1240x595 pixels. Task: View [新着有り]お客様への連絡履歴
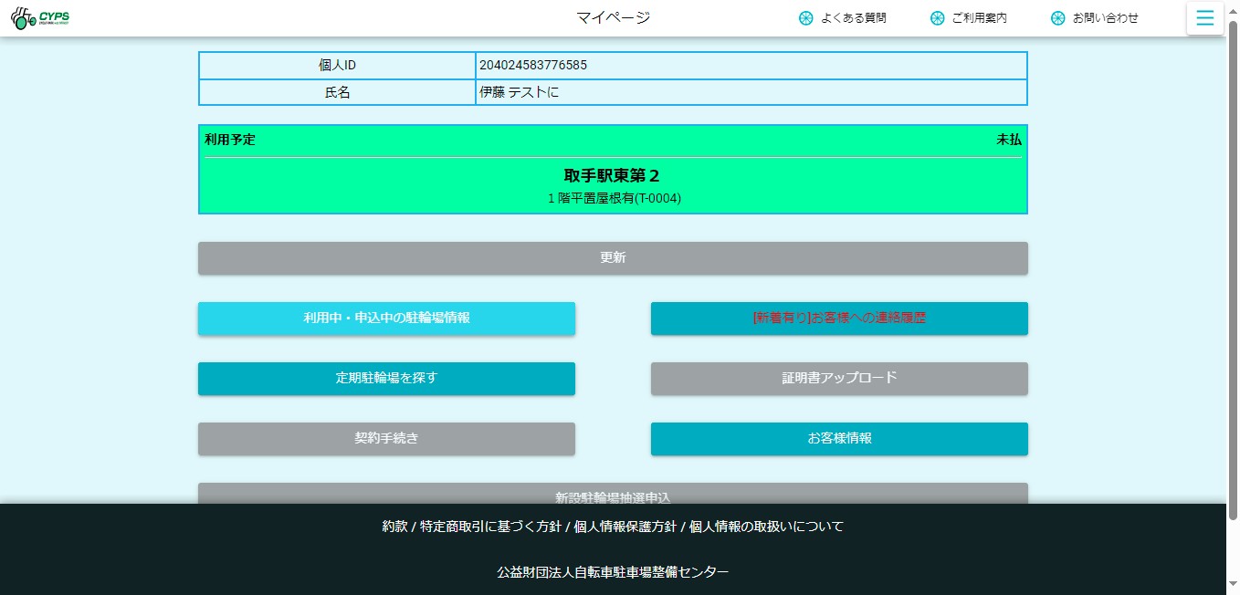[839, 318]
